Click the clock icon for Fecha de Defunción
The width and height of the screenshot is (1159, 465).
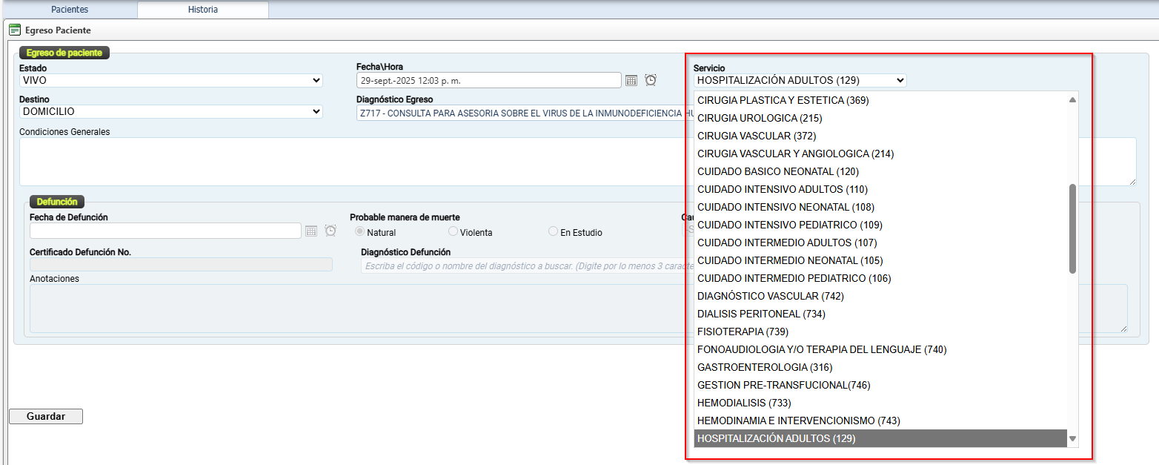pos(331,231)
